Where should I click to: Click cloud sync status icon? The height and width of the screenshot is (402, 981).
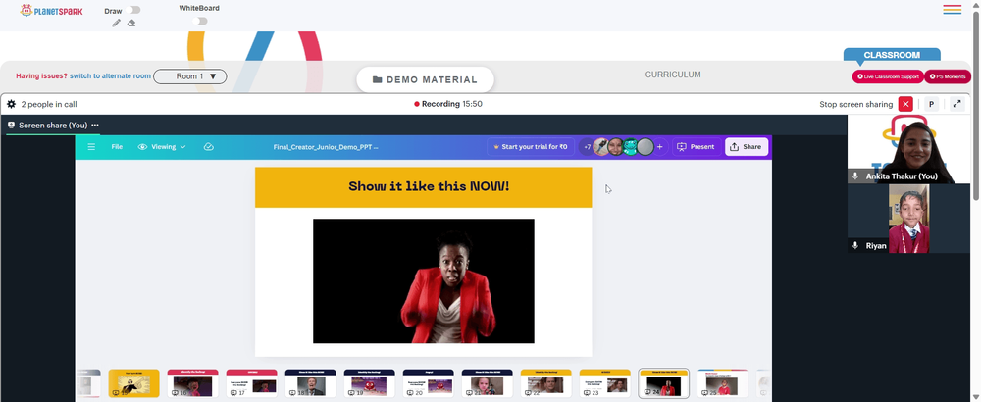pos(209,147)
